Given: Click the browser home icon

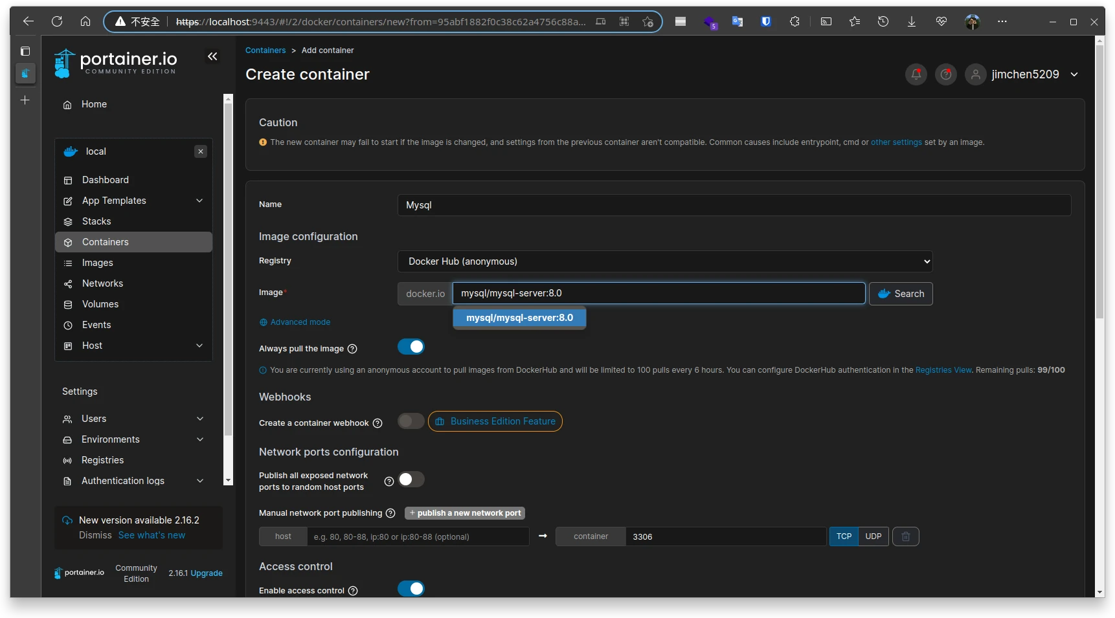Looking at the screenshot, I should [x=85, y=21].
